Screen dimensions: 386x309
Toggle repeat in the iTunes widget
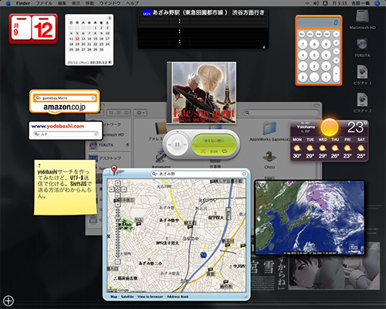click(x=225, y=151)
